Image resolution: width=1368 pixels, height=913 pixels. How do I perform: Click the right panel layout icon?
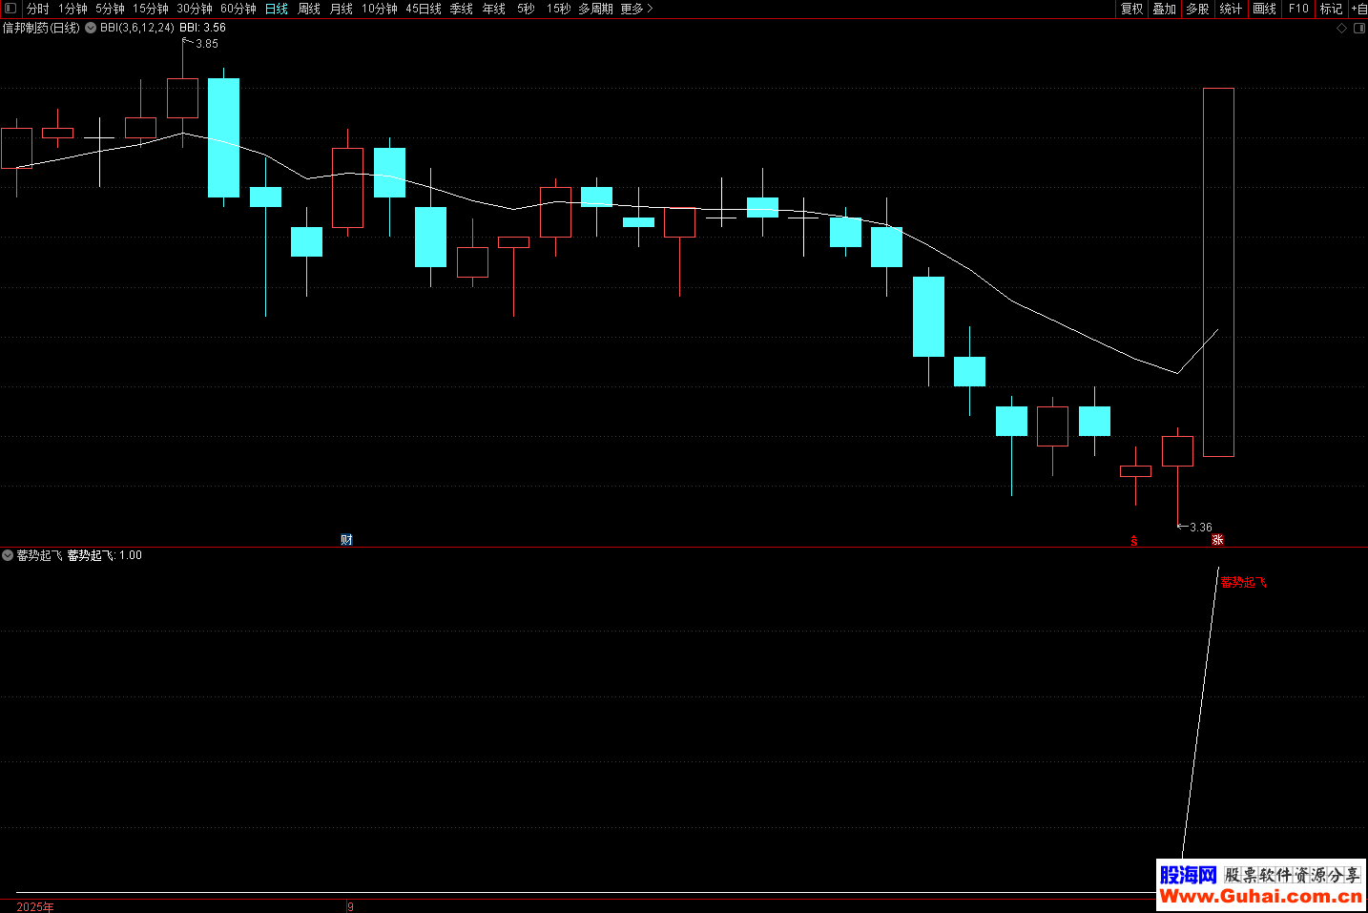[1359, 29]
